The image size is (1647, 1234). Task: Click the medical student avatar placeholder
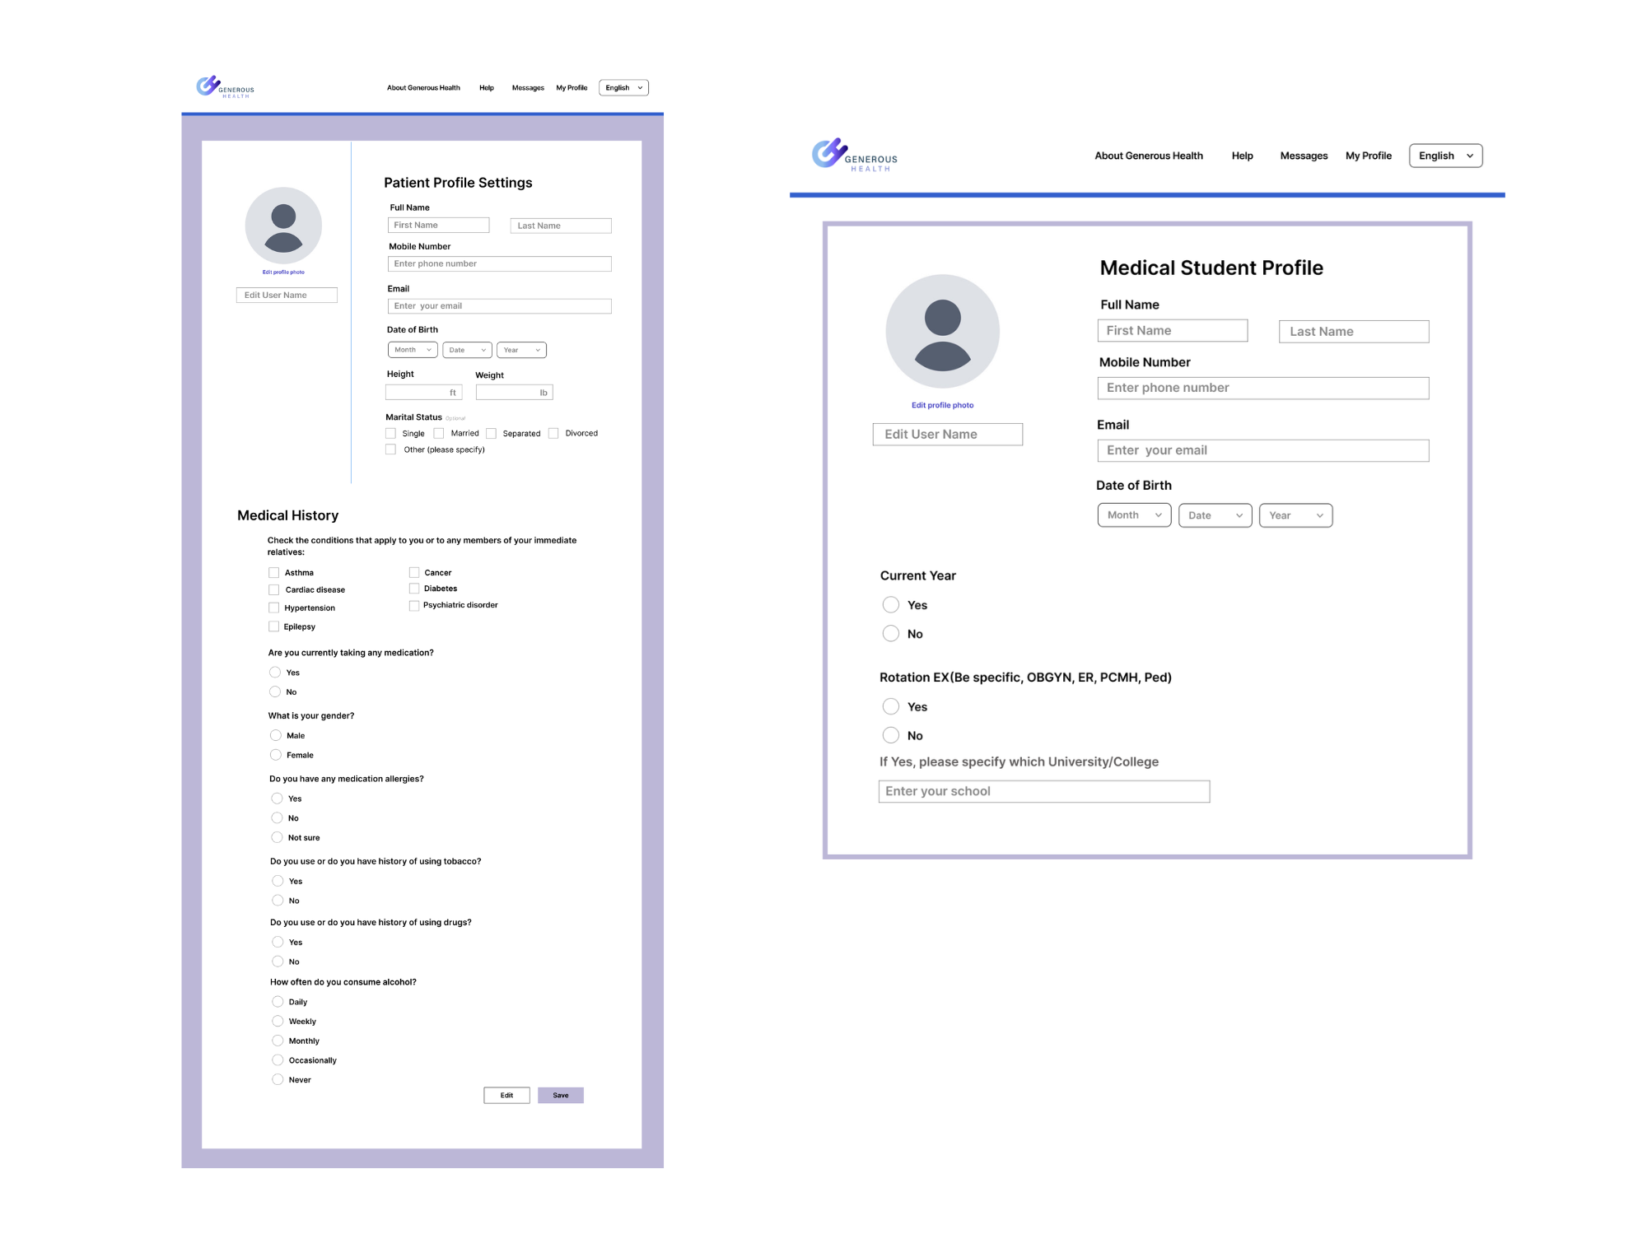tap(942, 330)
